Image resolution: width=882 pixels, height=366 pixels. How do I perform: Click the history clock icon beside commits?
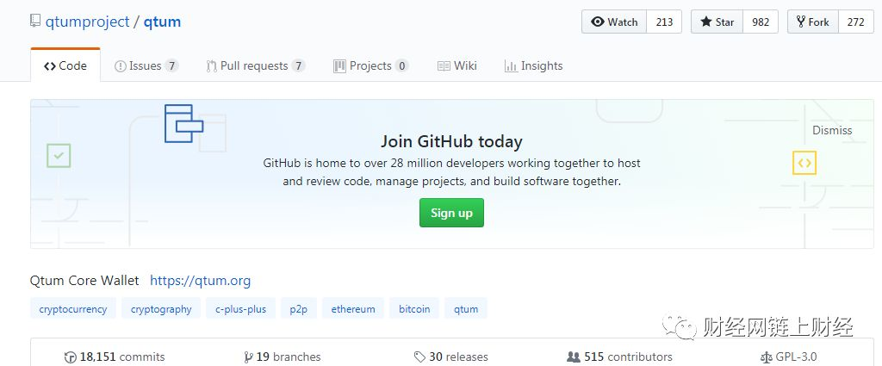[71, 357]
